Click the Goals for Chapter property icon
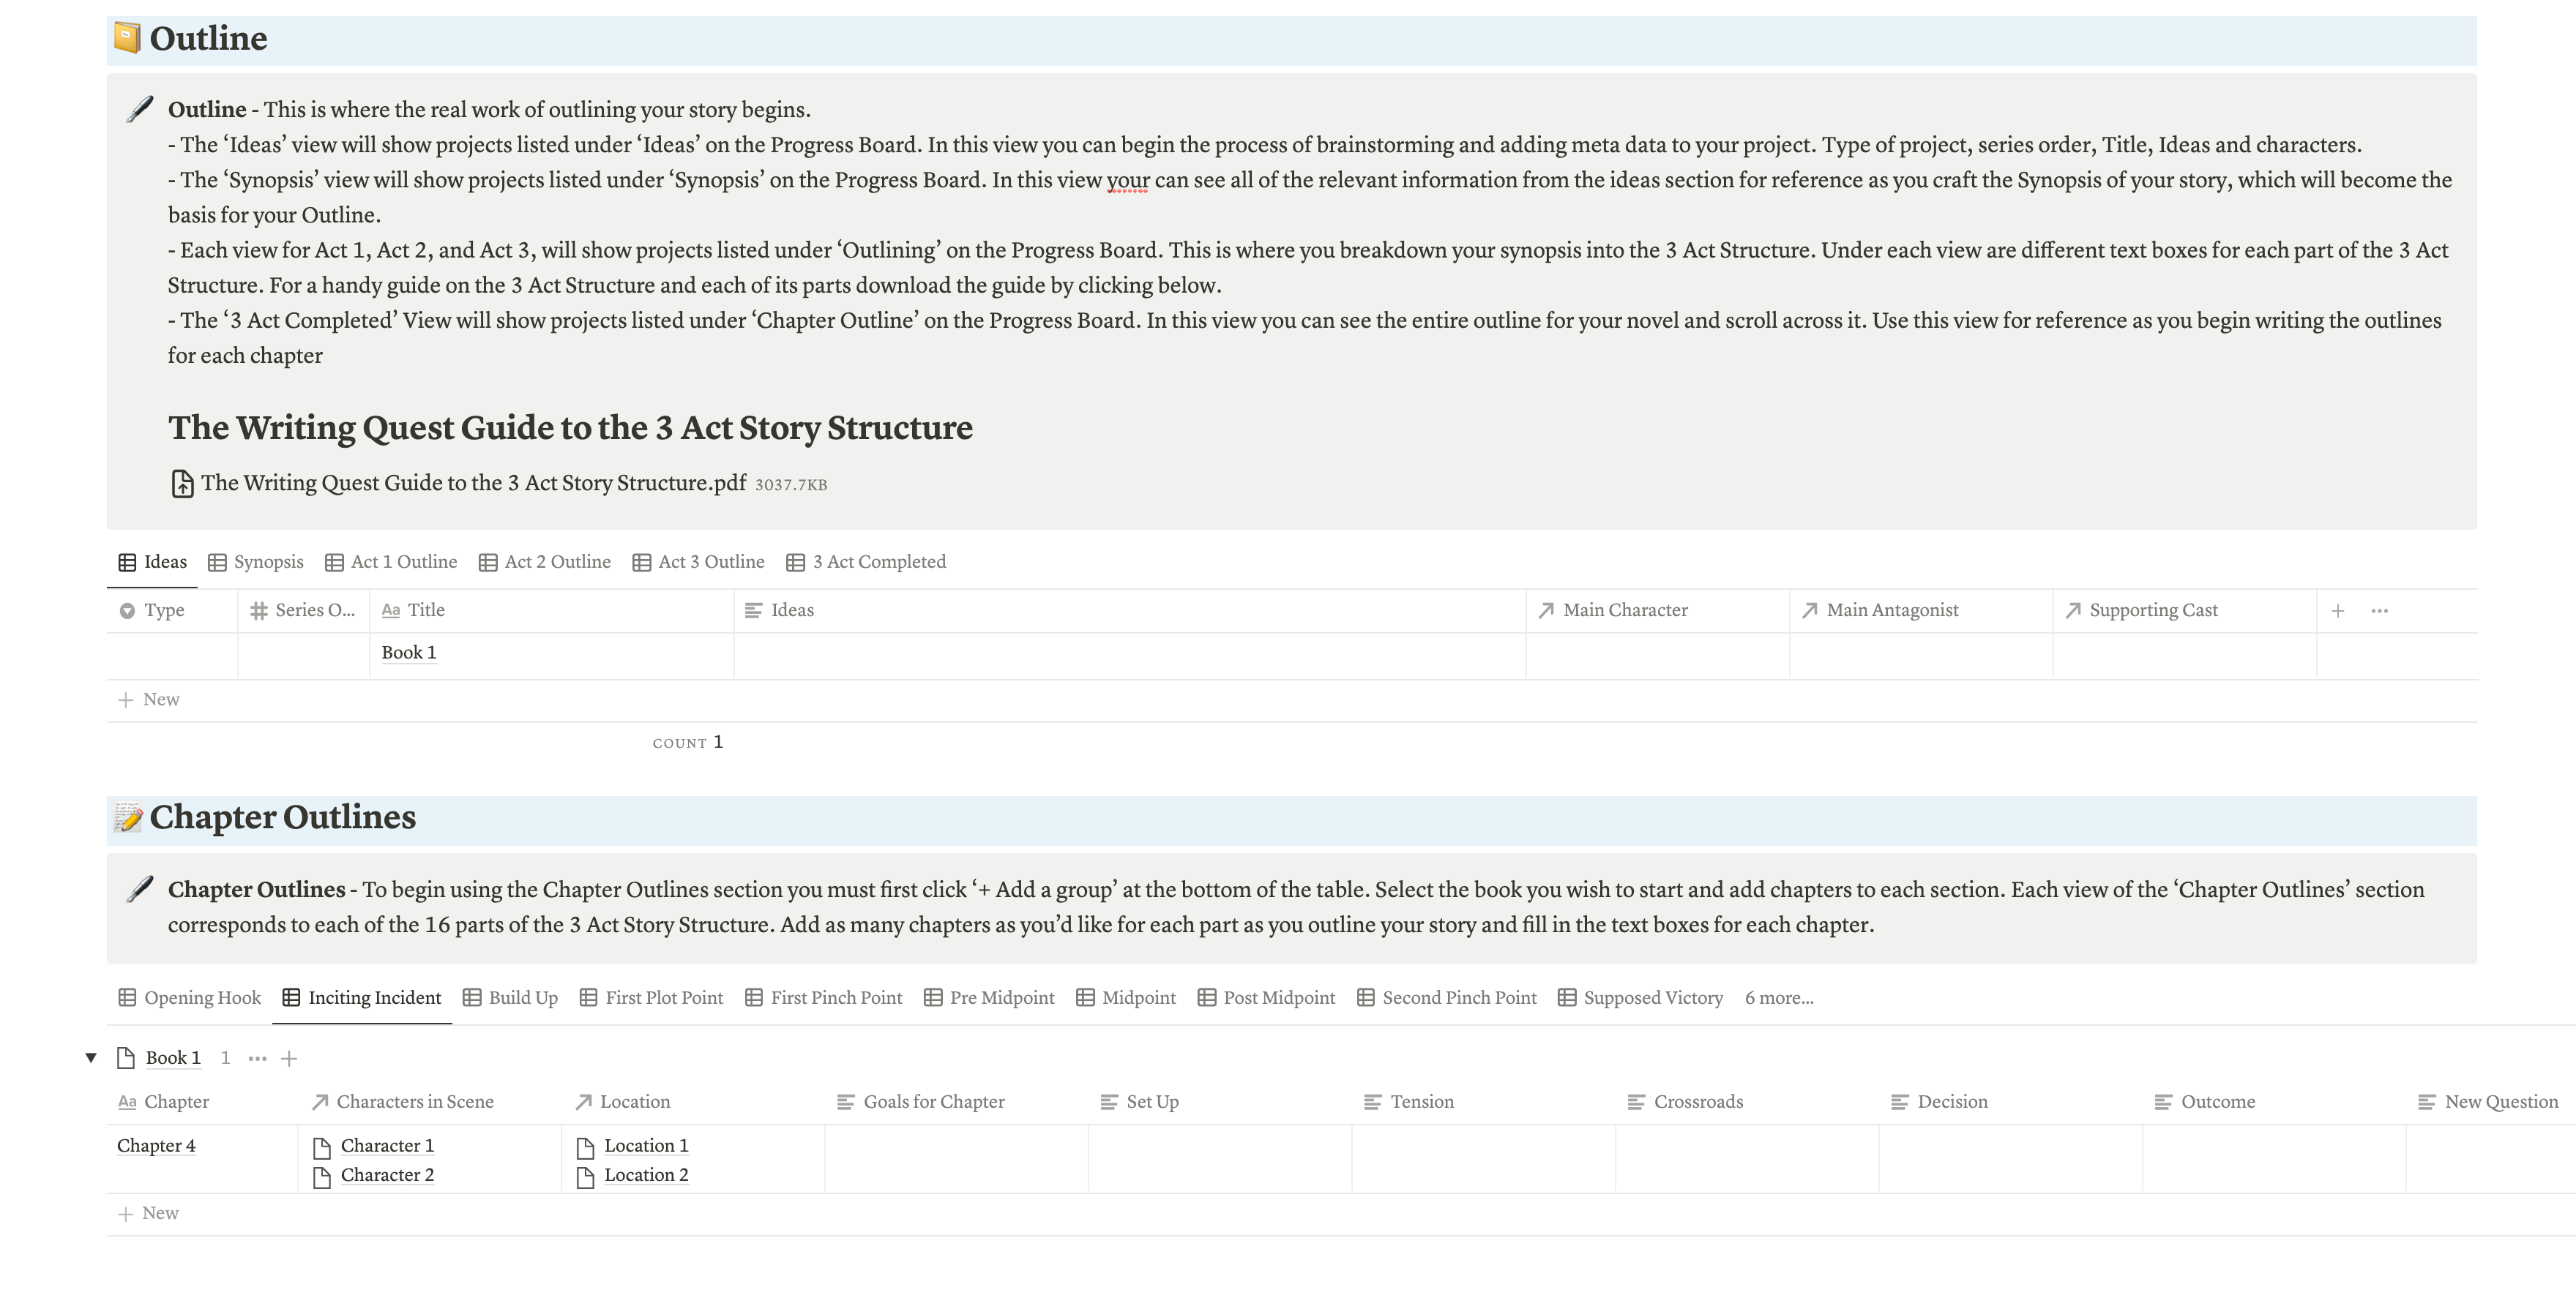This screenshot has width=2576, height=1298. 843,1102
